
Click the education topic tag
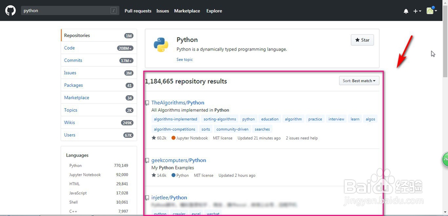tap(270, 119)
